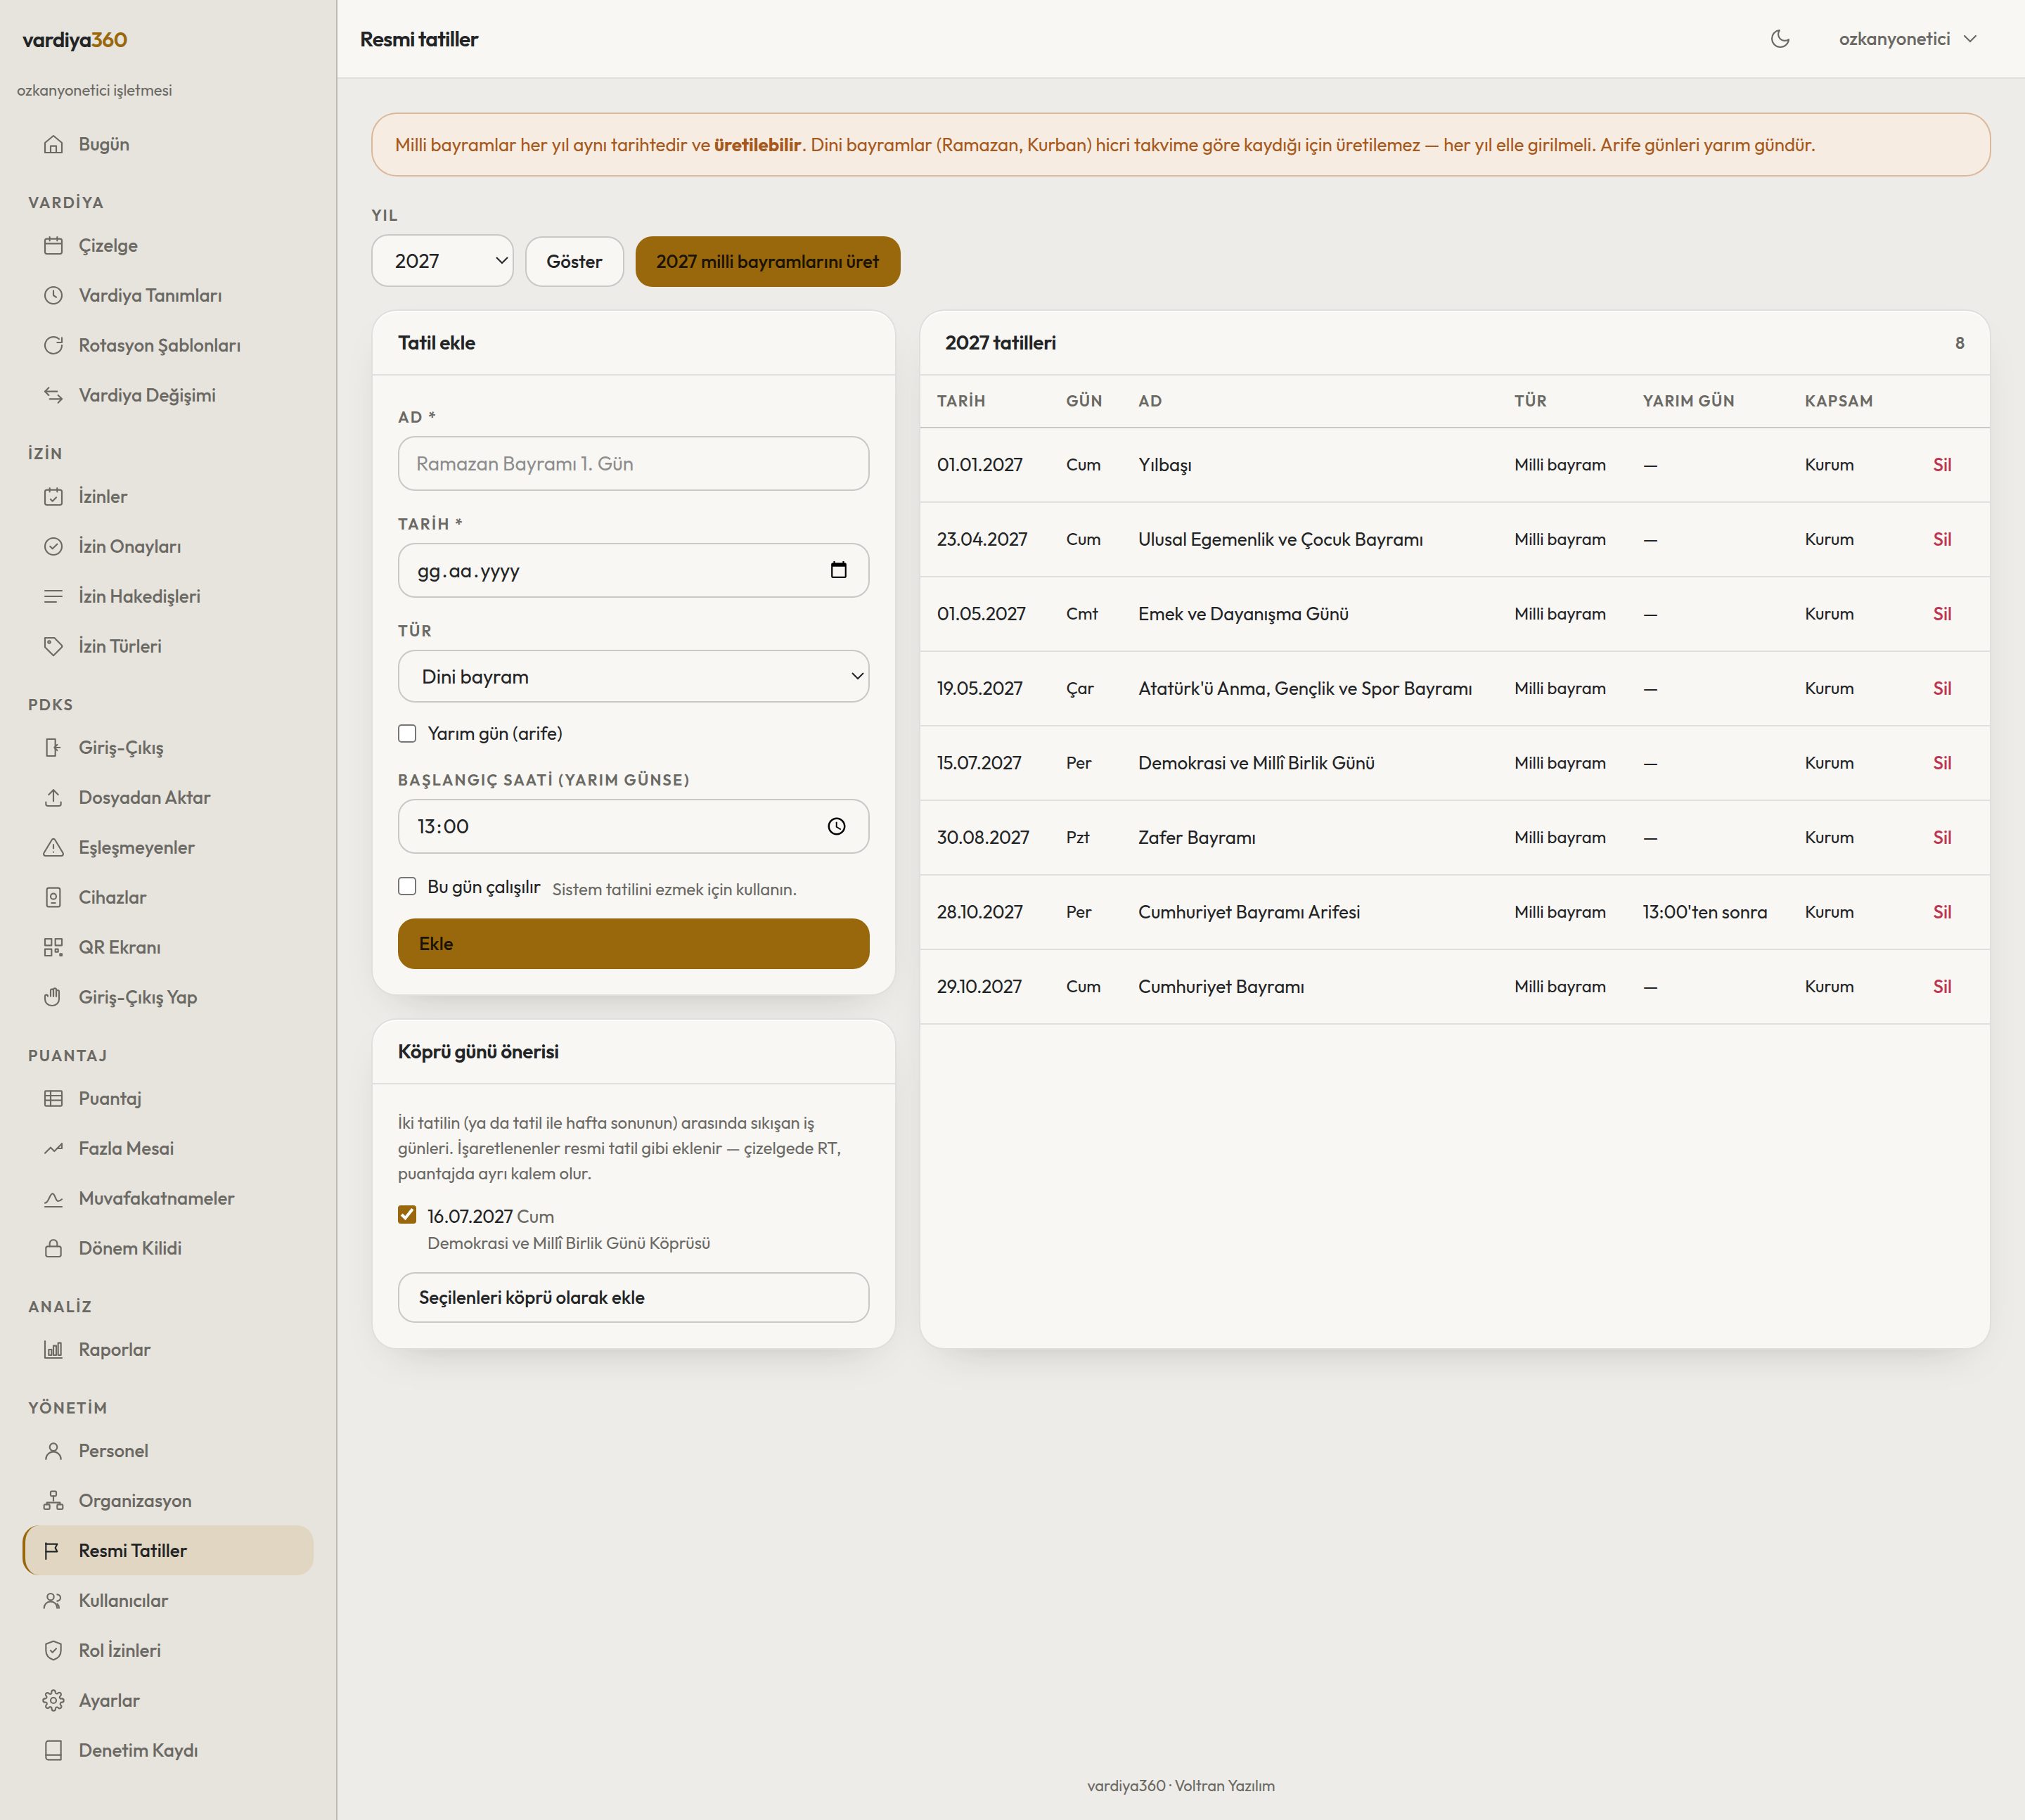Image resolution: width=2025 pixels, height=1820 pixels.
Task: Click Raporlar bar chart icon
Action: tap(54, 1349)
